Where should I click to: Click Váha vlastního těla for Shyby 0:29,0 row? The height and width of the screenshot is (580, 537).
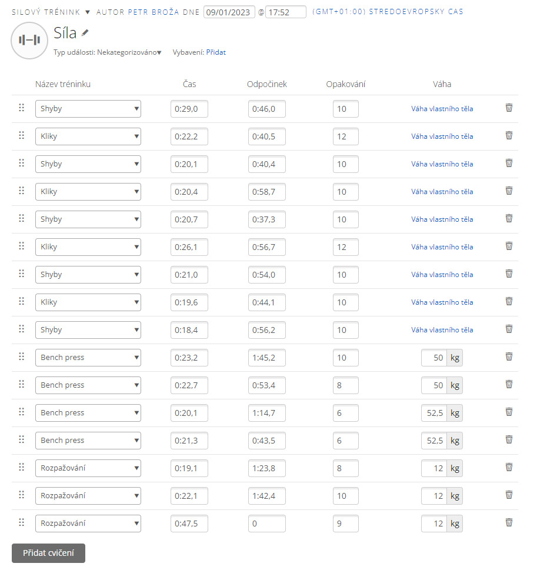[442, 109]
